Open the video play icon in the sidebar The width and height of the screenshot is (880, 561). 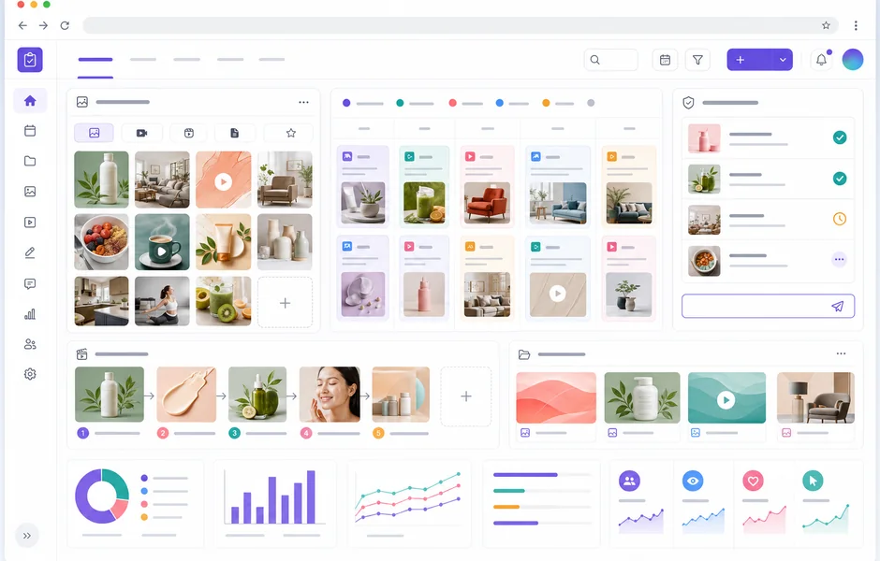30,223
